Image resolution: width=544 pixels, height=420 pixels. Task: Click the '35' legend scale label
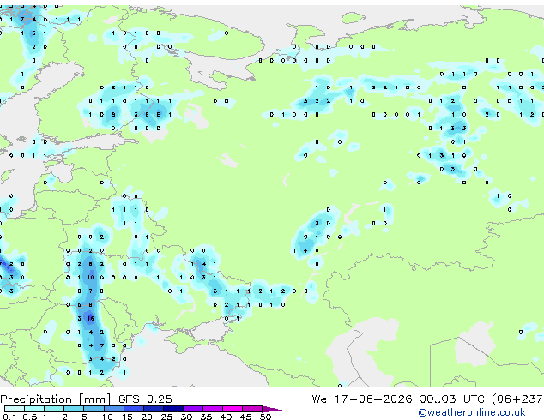point(206,417)
